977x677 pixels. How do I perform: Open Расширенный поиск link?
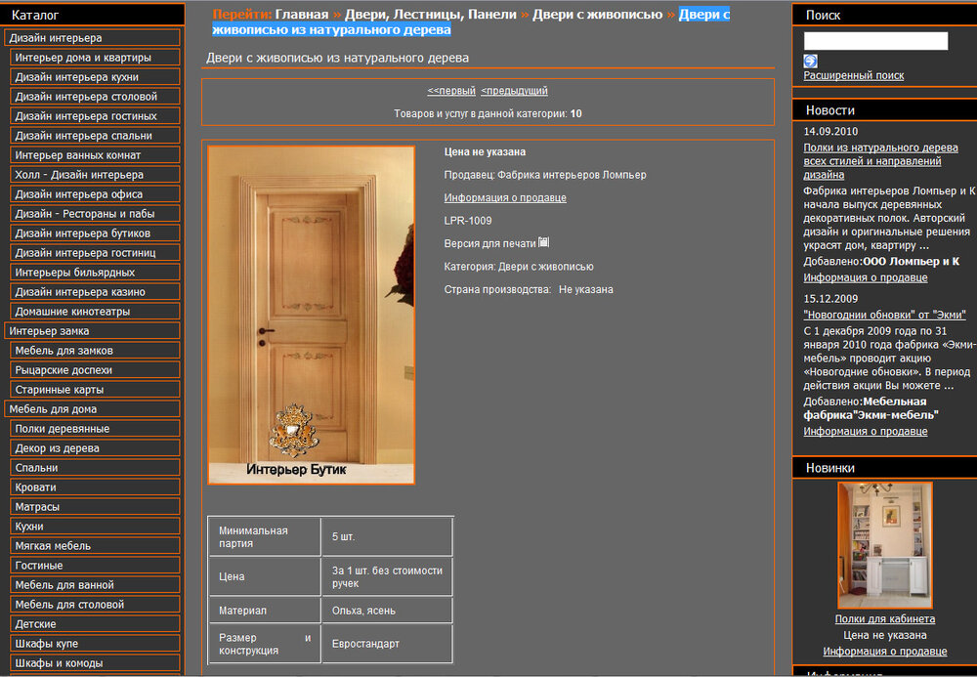(853, 75)
